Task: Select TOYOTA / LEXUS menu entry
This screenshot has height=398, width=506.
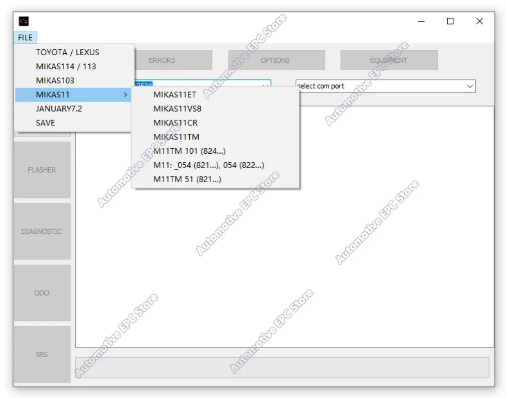Action: tap(73, 52)
